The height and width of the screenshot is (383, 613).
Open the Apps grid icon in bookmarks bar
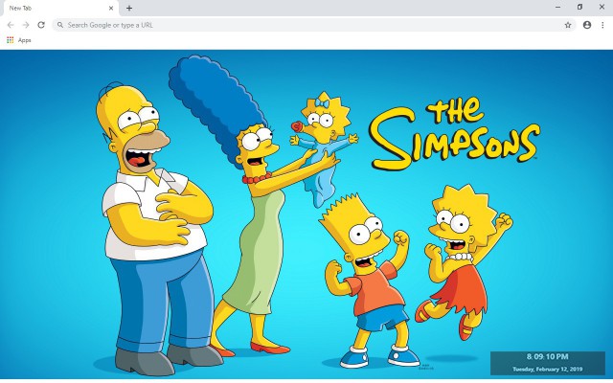click(11, 40)
